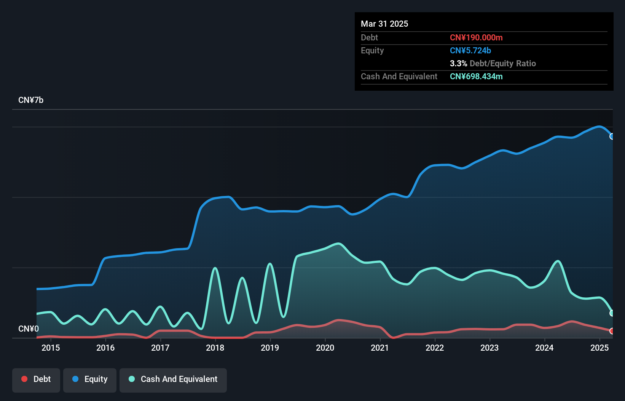The height and width of the screenshot is (401, 625).
Task: Click the CN¥0 y-axis label
Action: (x=29, y=329)
